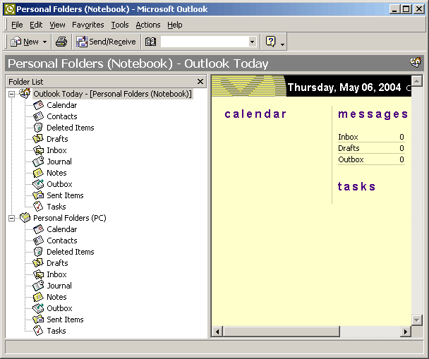Select Inbox under Outlook Today folders

pos(56,150)
